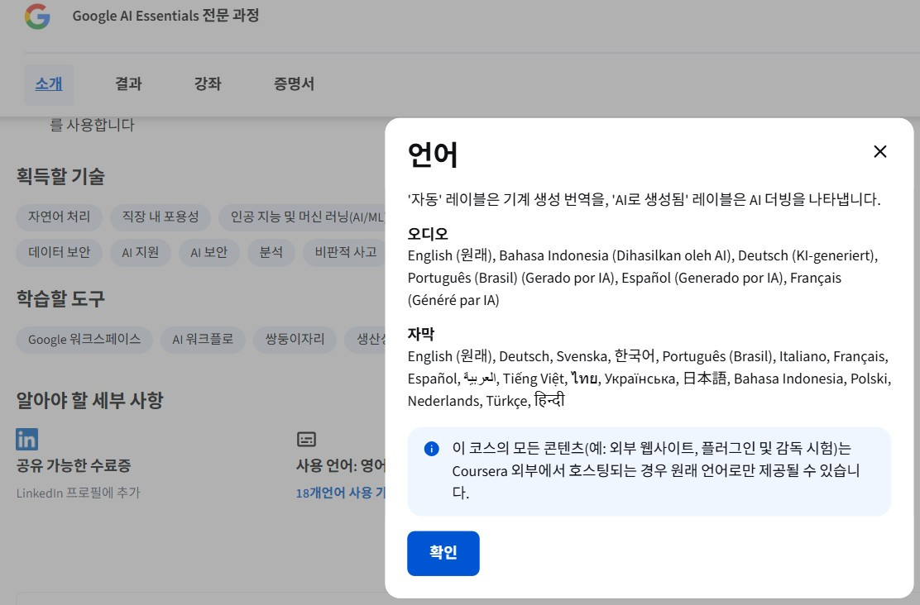Select the 증명서 tab
The image size is (920, 605).
pyautogui.click(x=294, y=83)
